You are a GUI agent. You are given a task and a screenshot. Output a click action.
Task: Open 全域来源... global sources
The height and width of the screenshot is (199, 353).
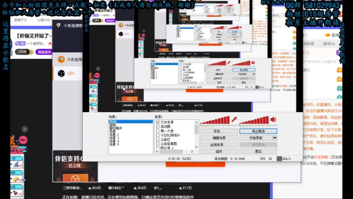tap(219, 145)
